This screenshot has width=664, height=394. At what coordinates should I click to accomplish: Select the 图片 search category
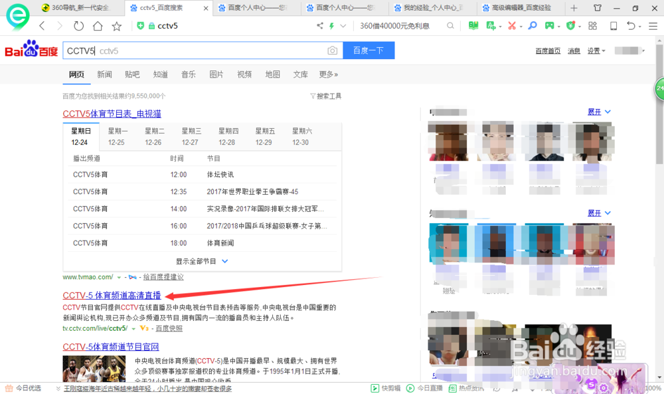(216, 74)
